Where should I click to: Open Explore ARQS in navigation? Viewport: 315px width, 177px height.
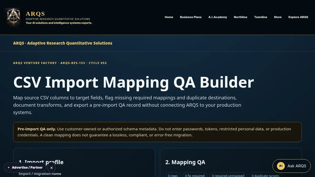pyautogui.click(x=298, y=17)
